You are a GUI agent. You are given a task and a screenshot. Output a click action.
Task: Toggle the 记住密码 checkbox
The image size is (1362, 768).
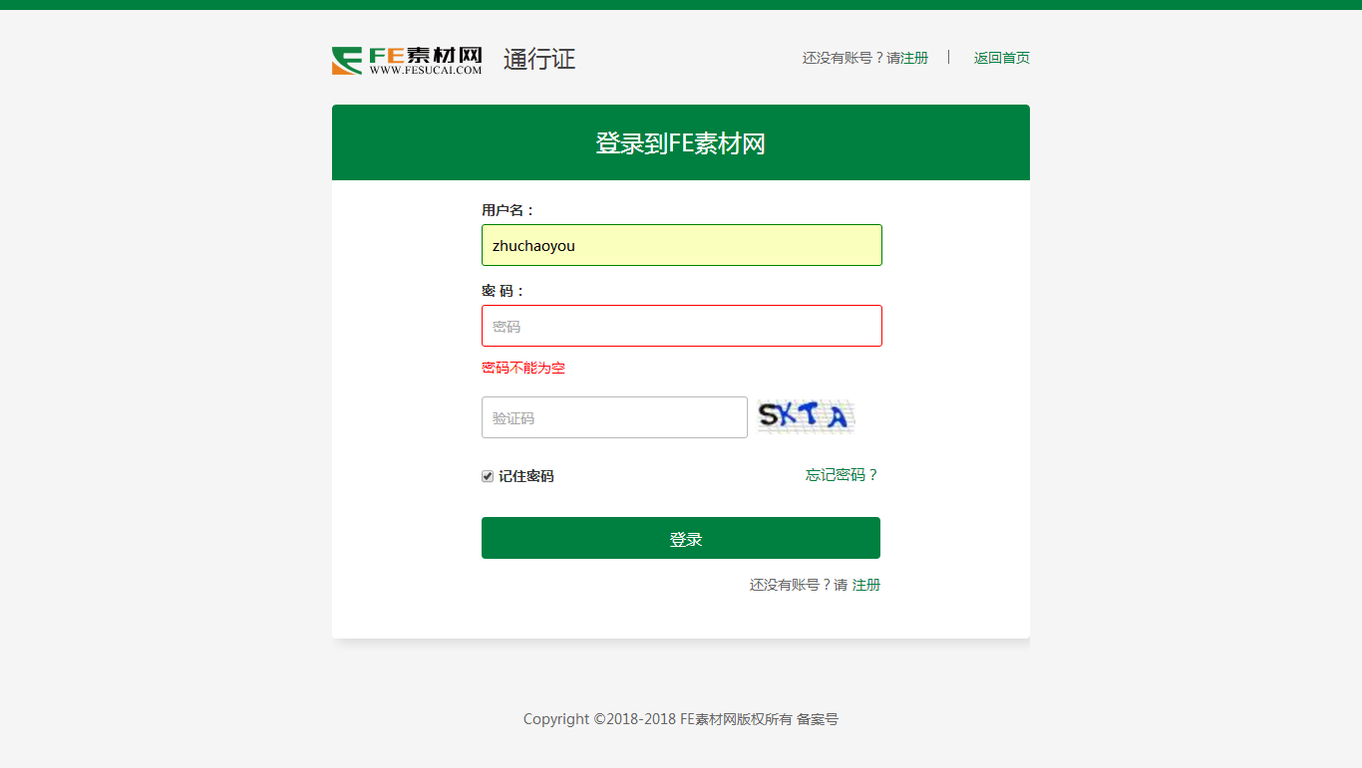(488, 476)
